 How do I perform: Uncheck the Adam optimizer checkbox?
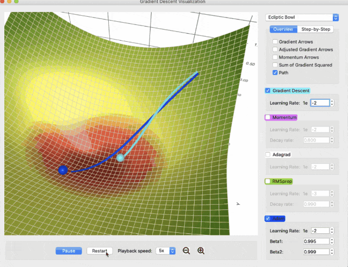point(268,219)
